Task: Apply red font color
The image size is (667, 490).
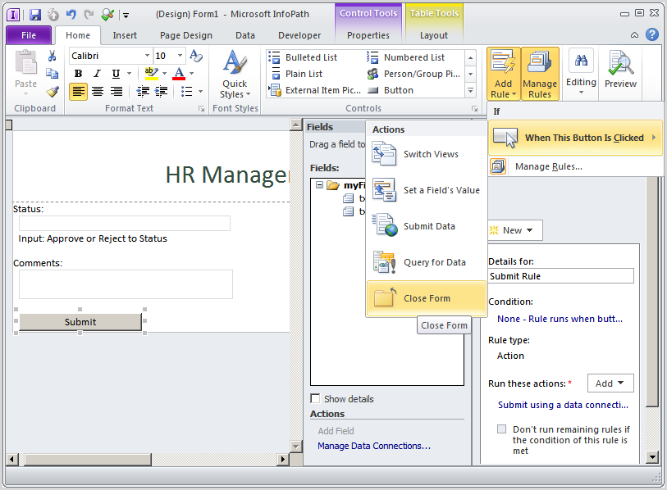Action: 179,73
